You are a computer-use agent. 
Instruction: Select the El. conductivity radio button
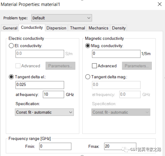11,46
